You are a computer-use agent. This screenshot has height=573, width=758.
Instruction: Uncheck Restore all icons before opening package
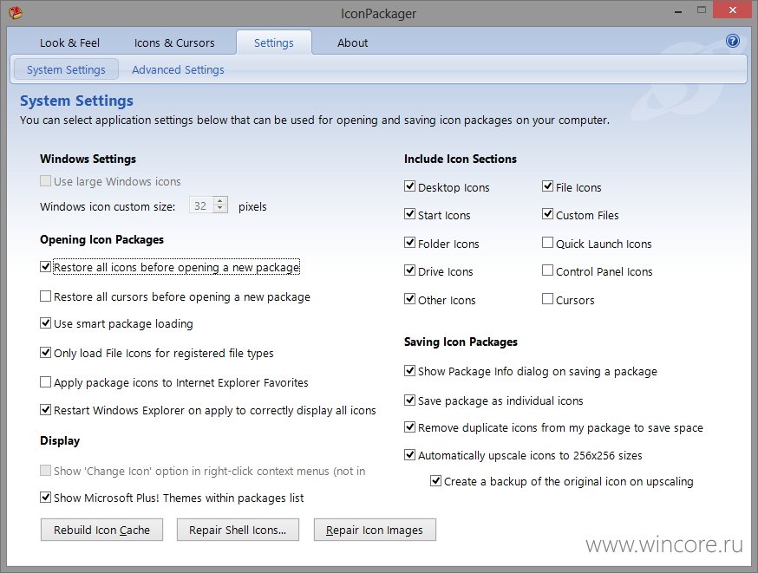(x=45, y=267)
